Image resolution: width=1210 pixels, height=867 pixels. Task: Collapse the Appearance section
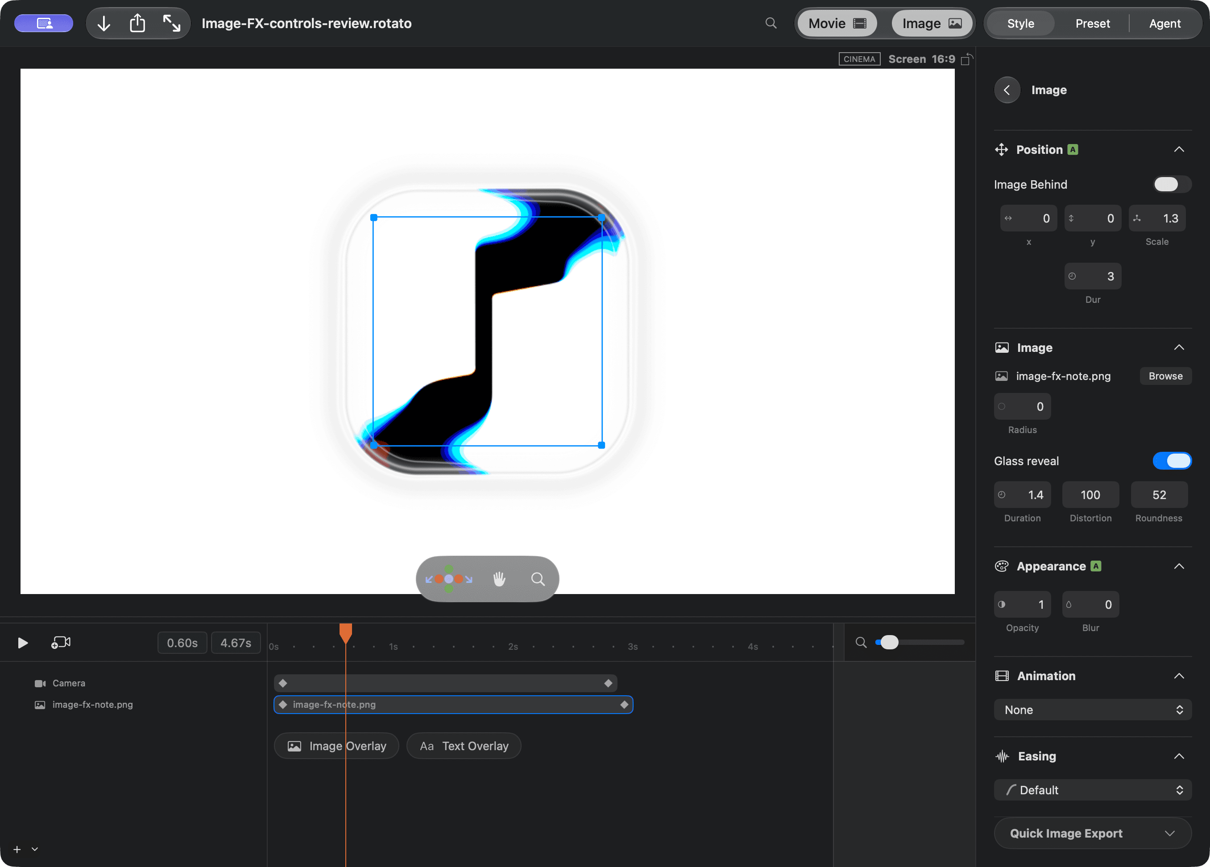click(x=1178, y=566)
